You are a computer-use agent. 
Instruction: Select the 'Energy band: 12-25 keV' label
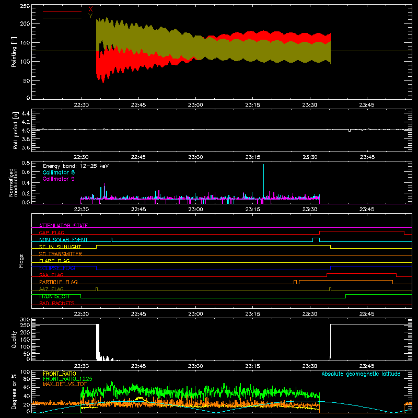[76, 166]
